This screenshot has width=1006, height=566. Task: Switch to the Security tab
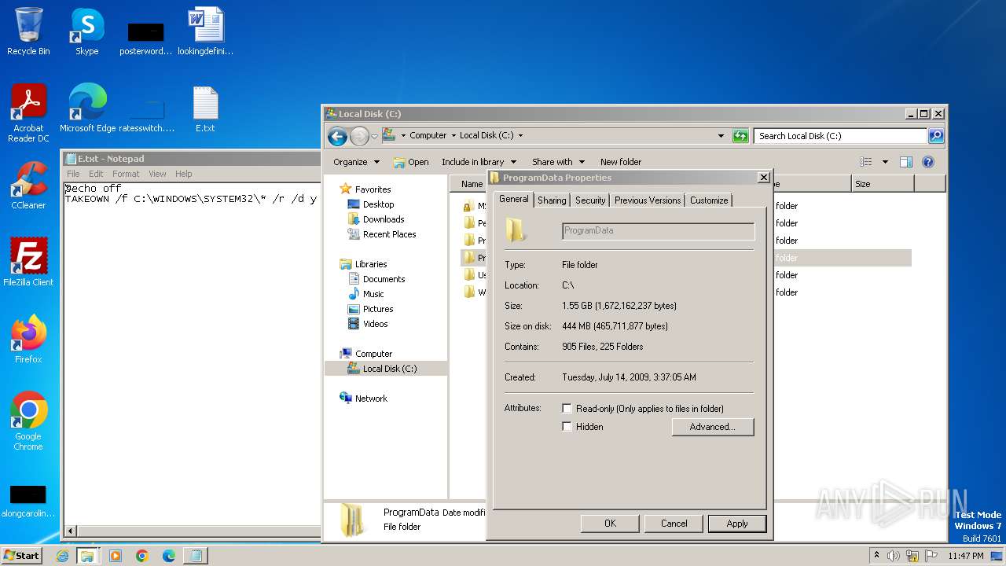[590, 200]
